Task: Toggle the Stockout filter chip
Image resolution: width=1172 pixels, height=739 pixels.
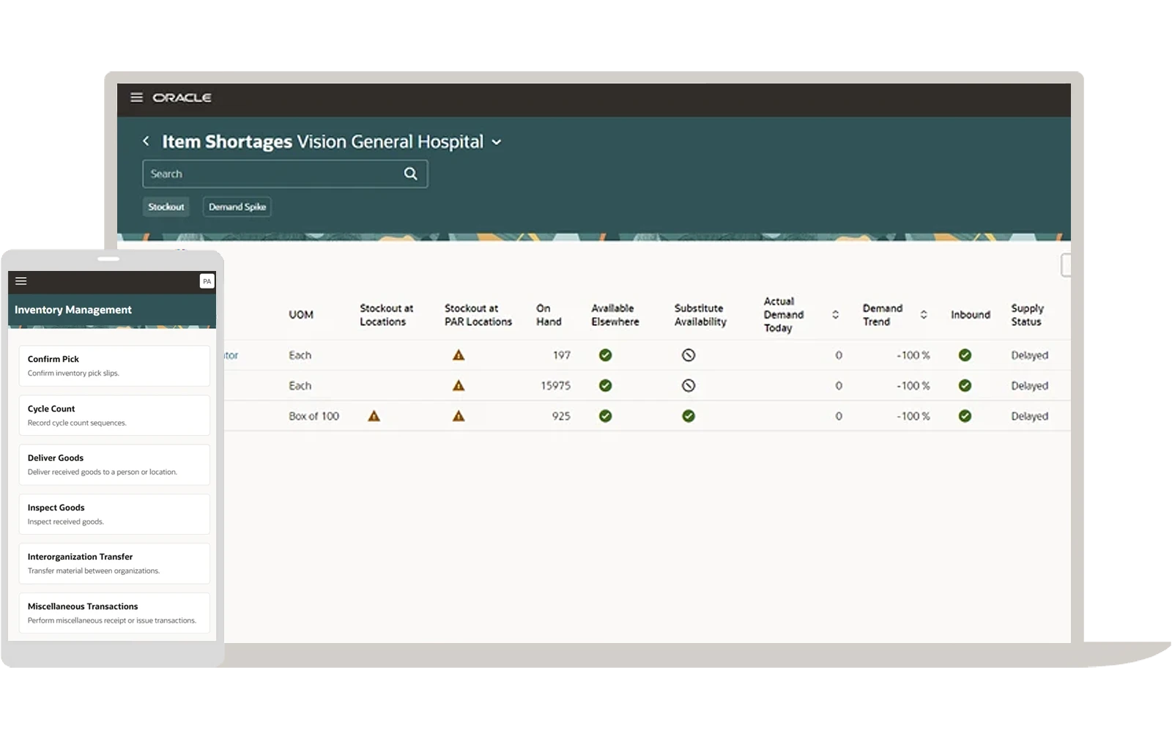Action: (166, 207)
